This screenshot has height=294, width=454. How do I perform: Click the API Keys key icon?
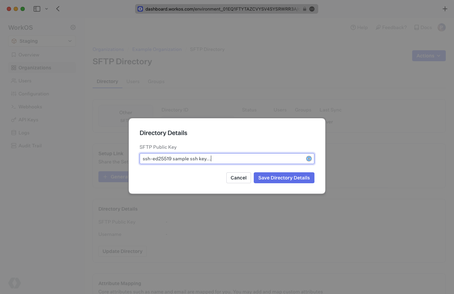coord(14,120)
